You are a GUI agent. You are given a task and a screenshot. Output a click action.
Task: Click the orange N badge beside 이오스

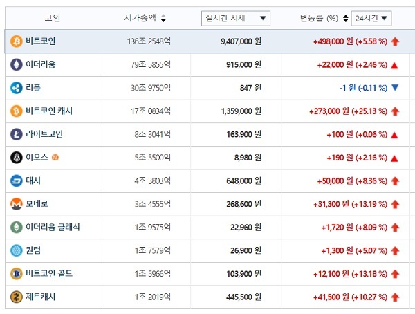55,158
